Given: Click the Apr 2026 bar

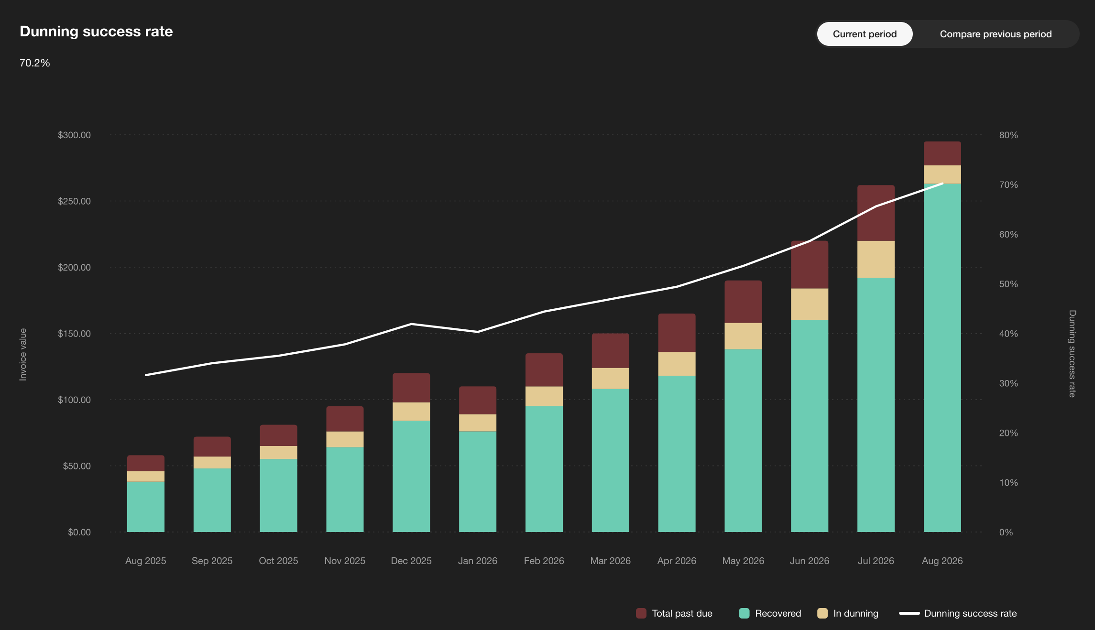Looking at the screenshot, I should [677, 423].
